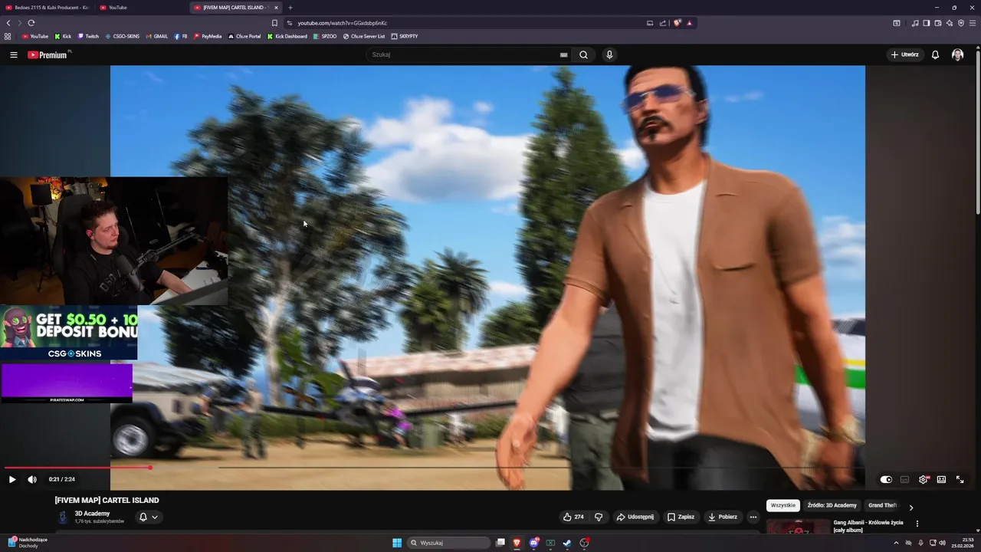Open the YouTube hamburger guide menu
The width and height of the screenshot is (981, 552).
pos(13,54)
